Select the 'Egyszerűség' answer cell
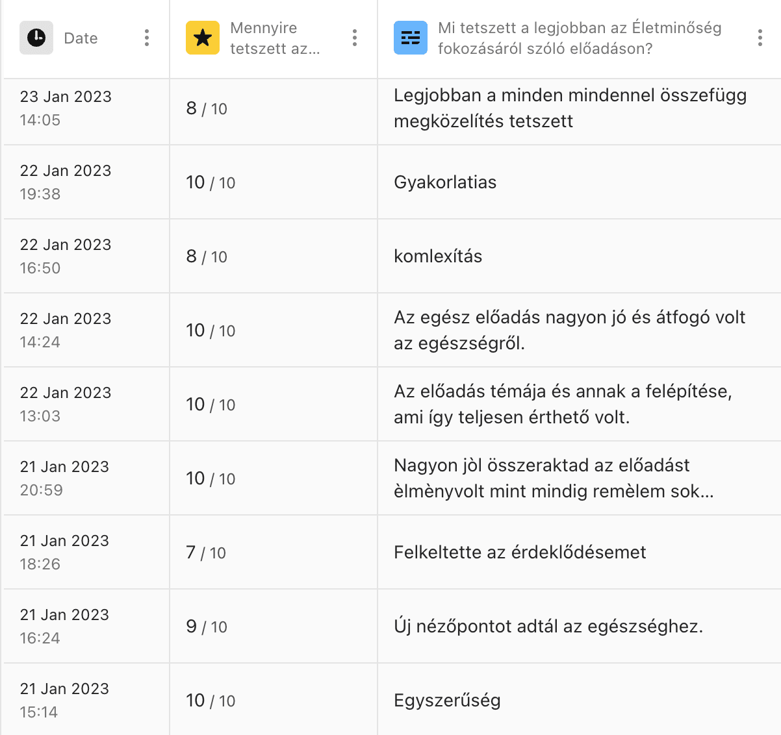Screen dimensions: 781x735 pyautogui.click(x=579, y=701)
